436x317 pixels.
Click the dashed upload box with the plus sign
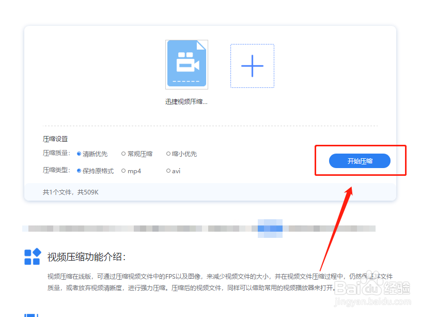point(252,66)
